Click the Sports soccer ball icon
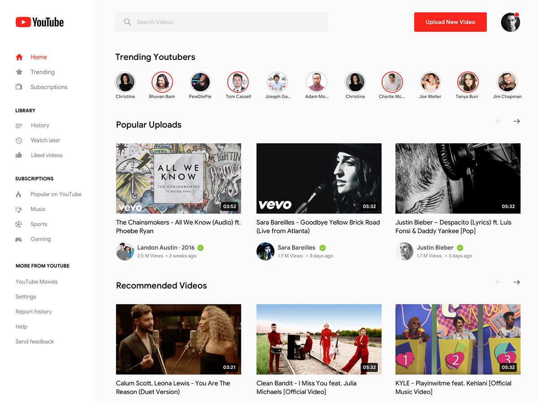 click(x=19, y=224)
